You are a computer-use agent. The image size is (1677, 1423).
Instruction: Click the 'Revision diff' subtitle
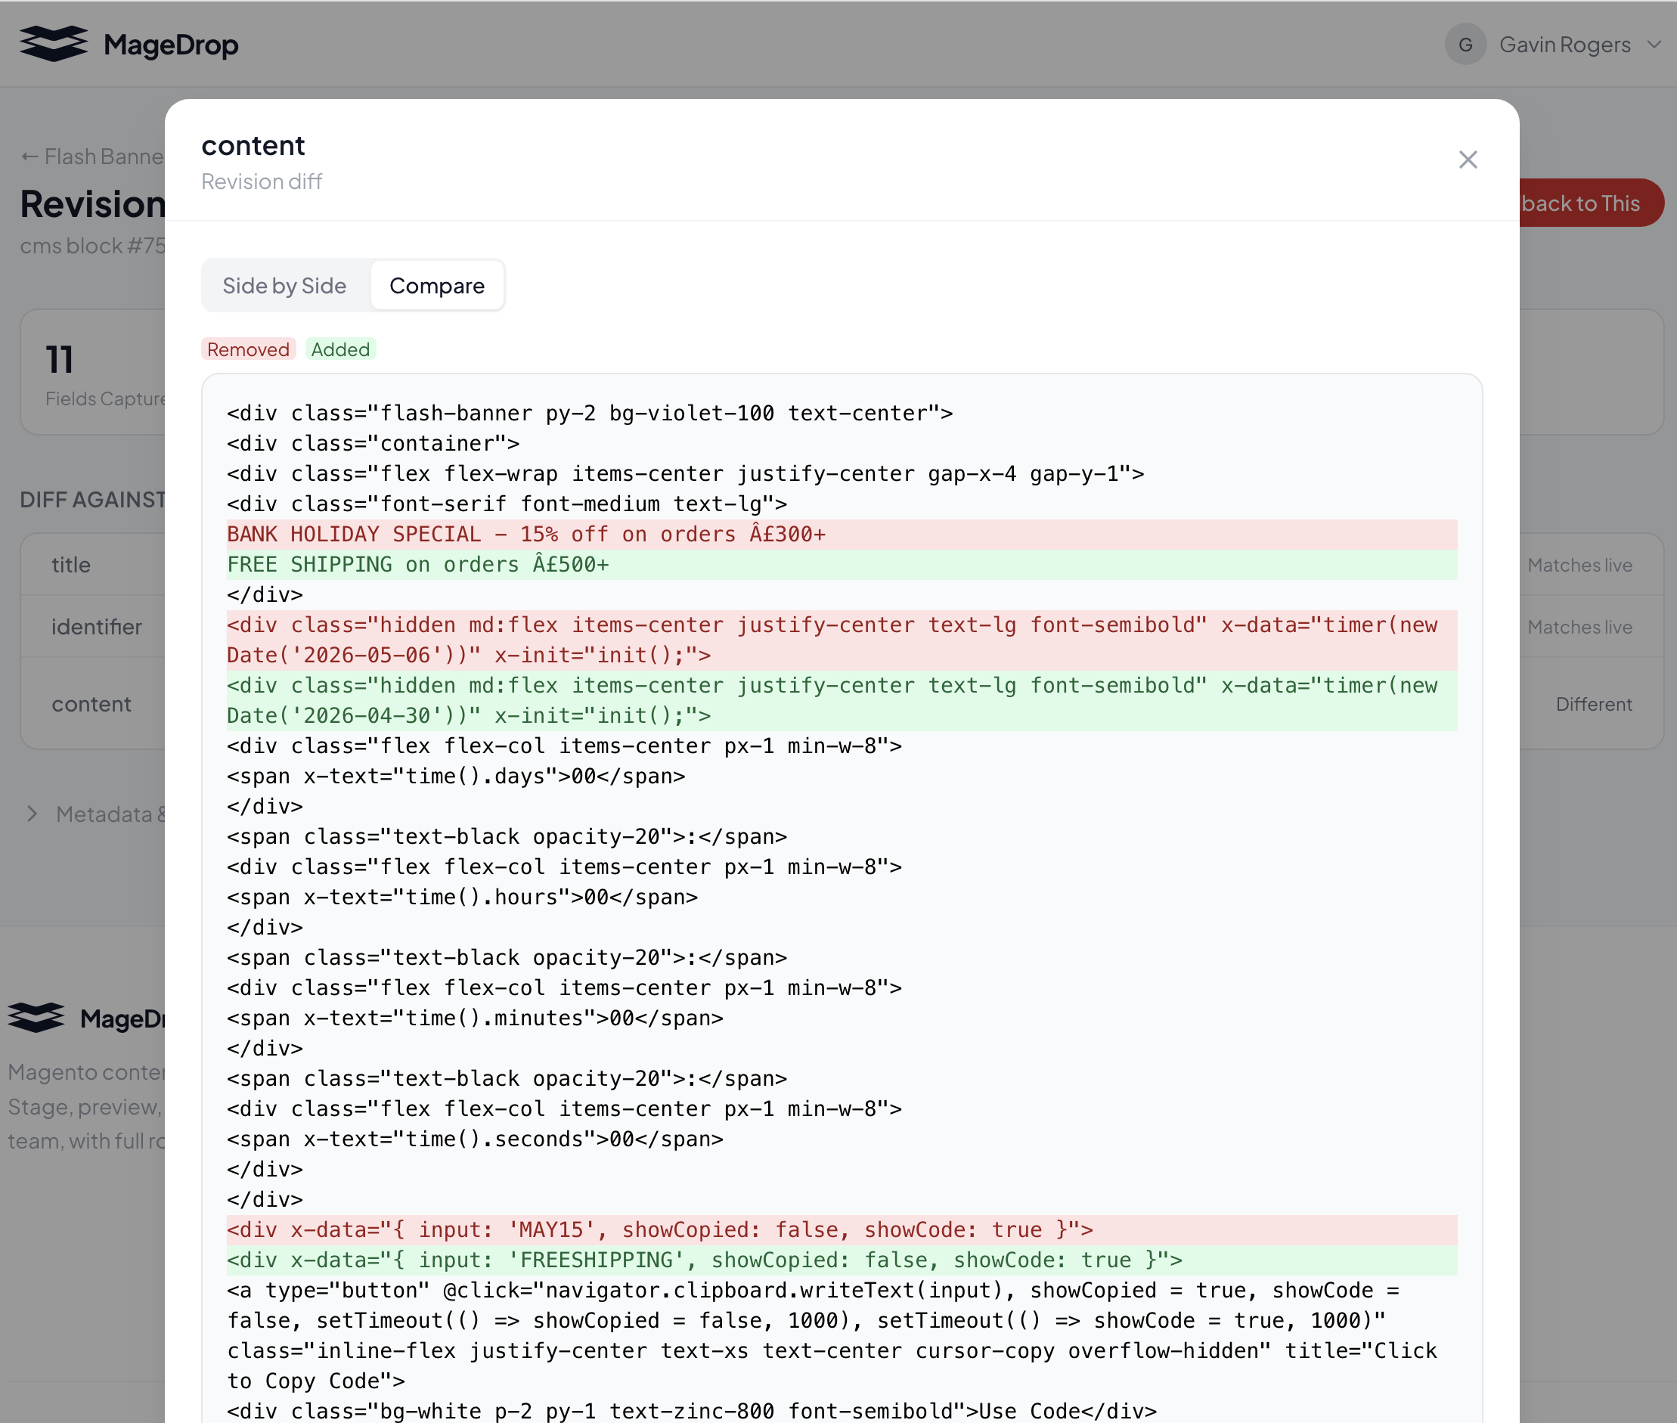tap(262, 181)
